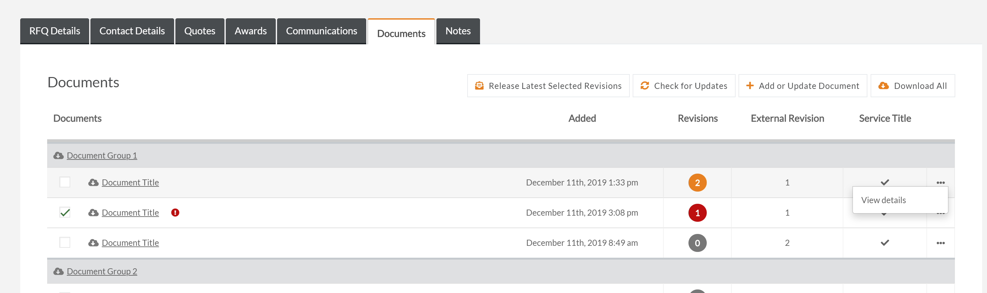Uncheck the checked checkbox on the second document row
Screen dimensions: 987x293
click(x=64, y=212)
